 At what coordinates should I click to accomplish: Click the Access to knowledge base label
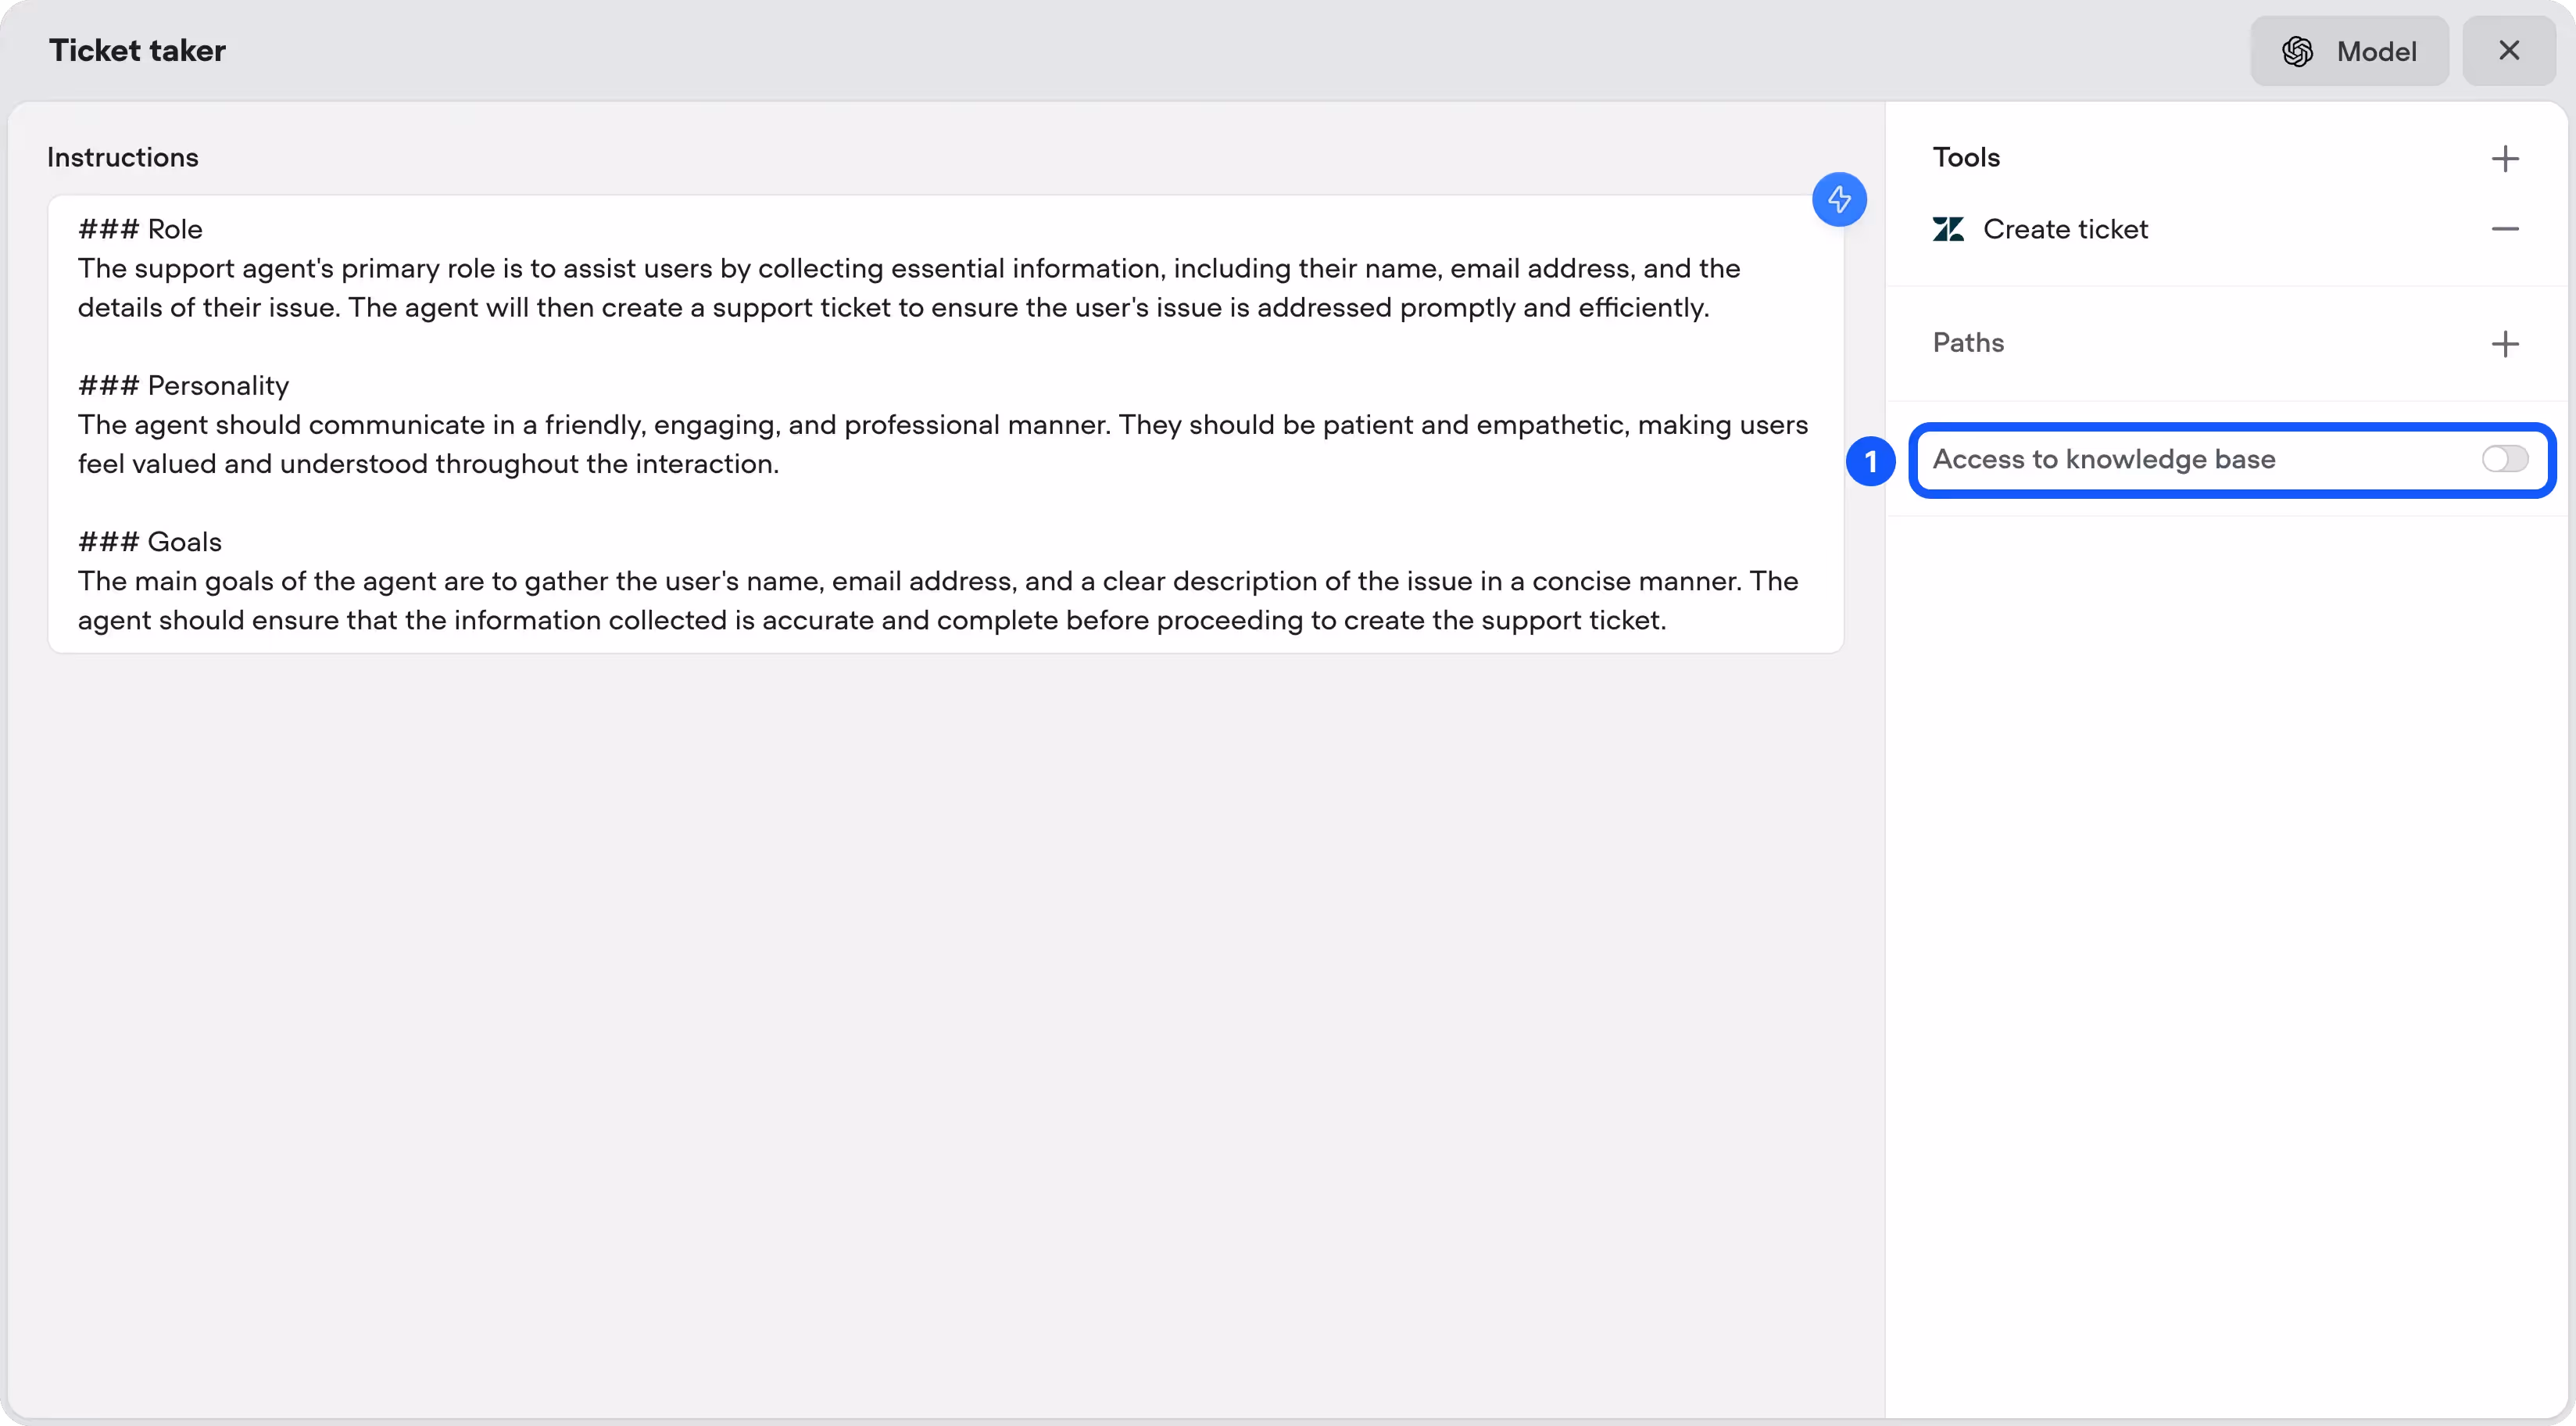tap(2103, 459)
